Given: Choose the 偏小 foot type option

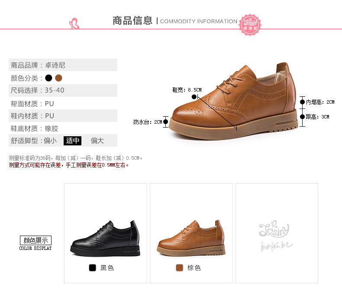Looking at the screenshot, I should 50,141.
